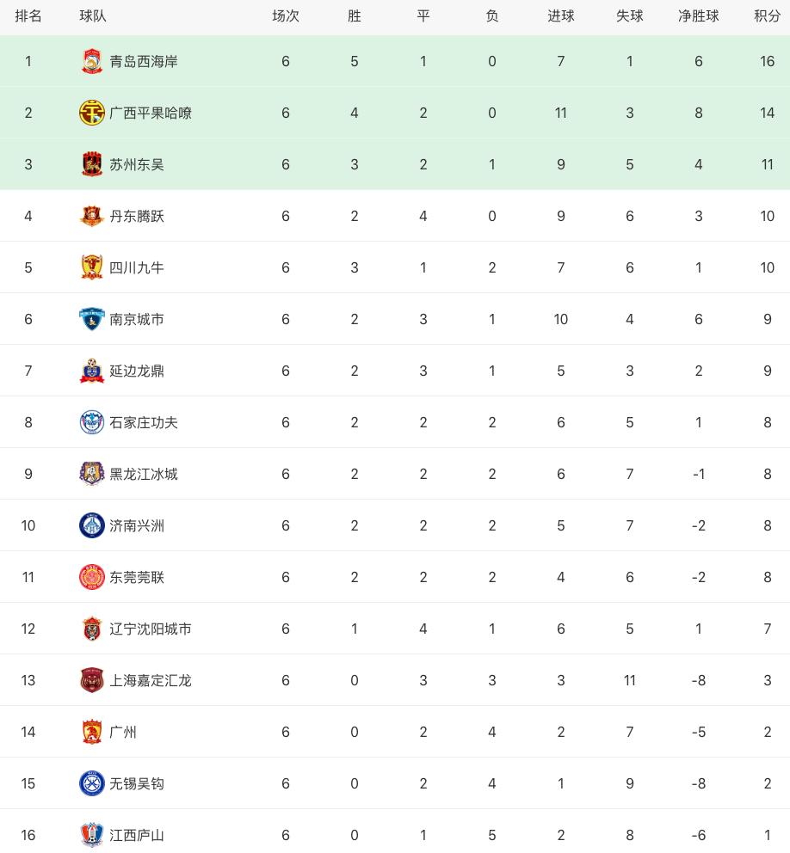Click the 上海嘉定汇龙 team name
The image size is (790, 853).
point(151,680)
